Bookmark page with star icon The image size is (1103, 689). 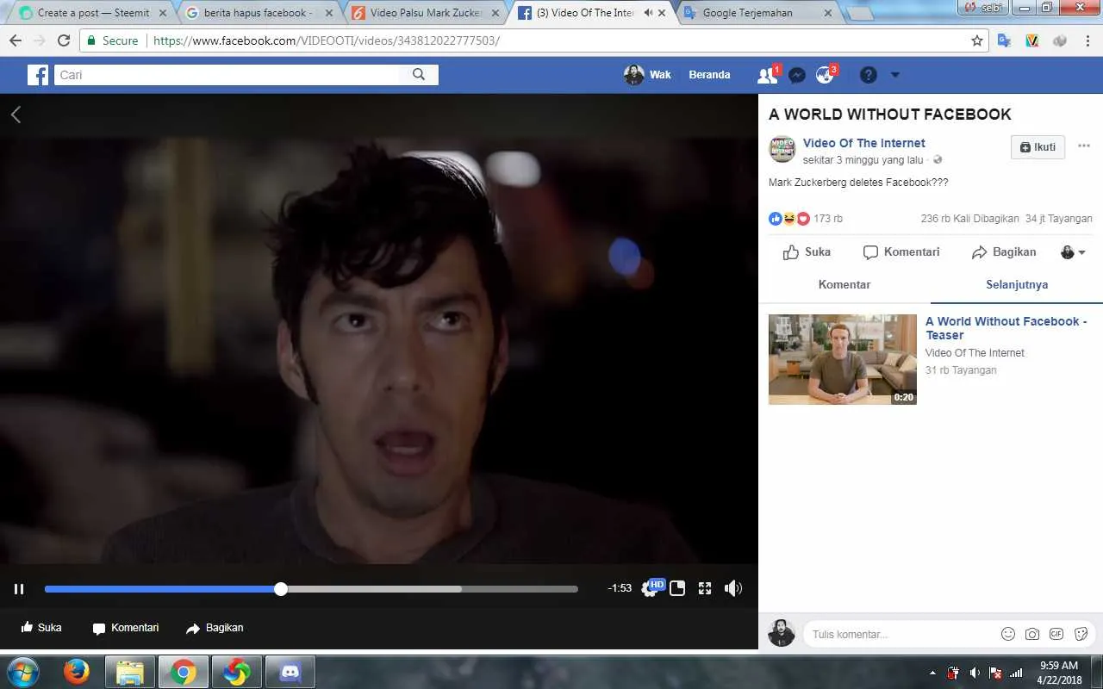coord(977,40)
